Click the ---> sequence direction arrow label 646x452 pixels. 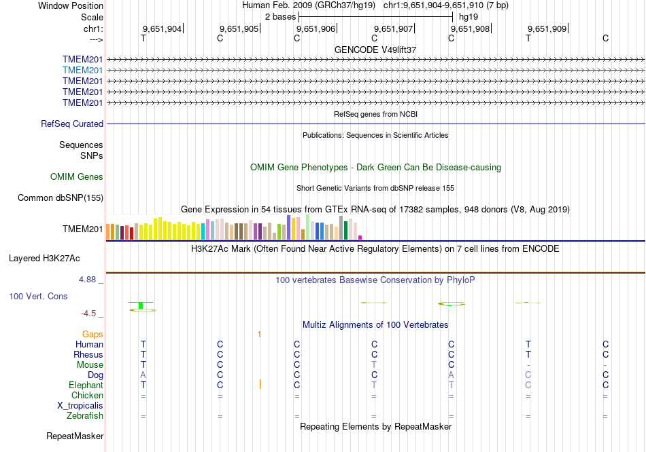point(96,39)
